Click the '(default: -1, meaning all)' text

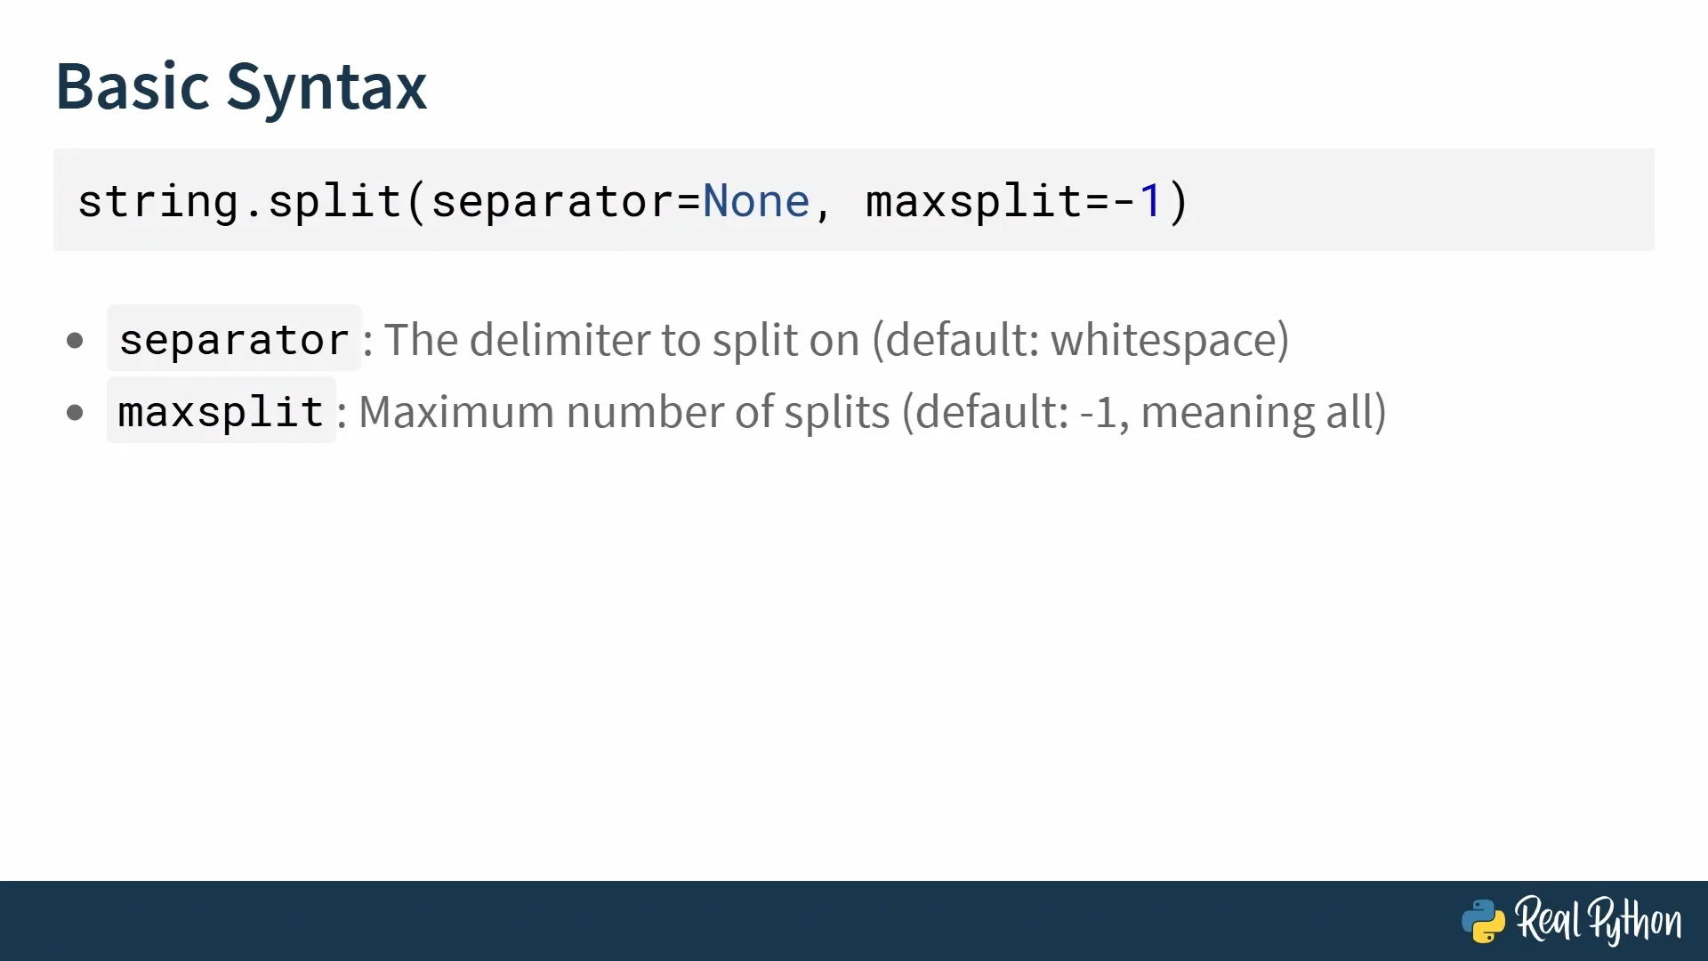coord(1144,412)
